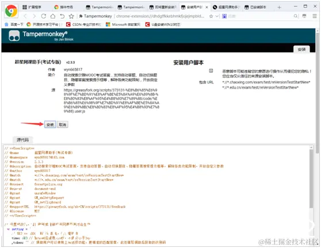Expand the address bar dropdown arrow
This screenshot has width=321, height=248.
click(217, 16)
